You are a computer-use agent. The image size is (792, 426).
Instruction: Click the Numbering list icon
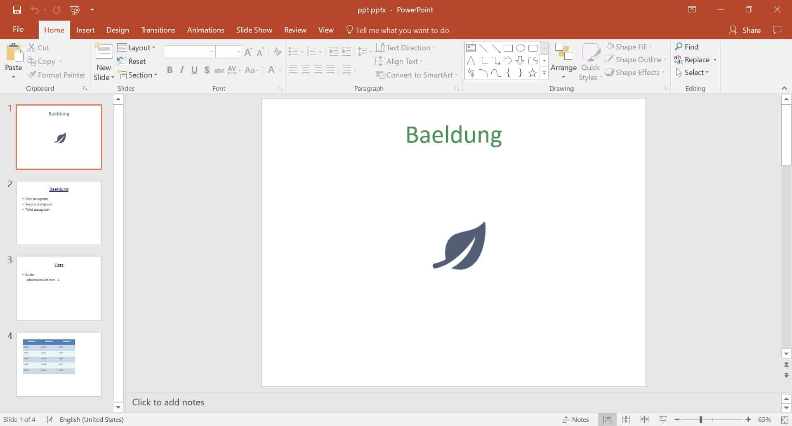click(x=311, y=52)
